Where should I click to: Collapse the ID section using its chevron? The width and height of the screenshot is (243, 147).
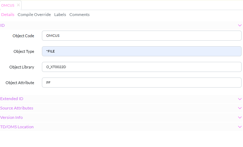tap(240, 25)
